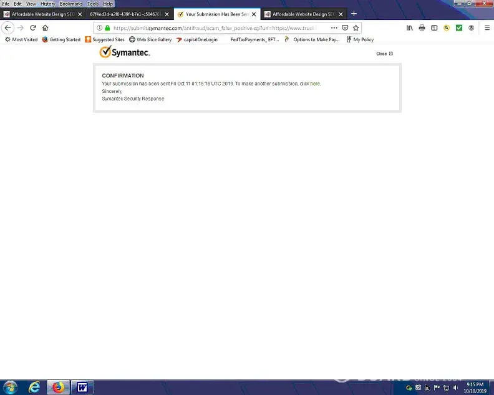This screenshot has width=494, height=395.
Task: Open the File menu
Action: pos(6,4)
